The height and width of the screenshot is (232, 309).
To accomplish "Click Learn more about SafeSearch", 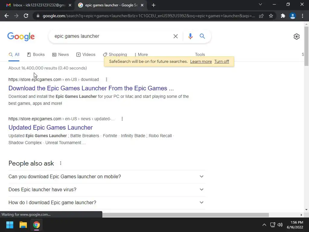I will tap(201, 62).
